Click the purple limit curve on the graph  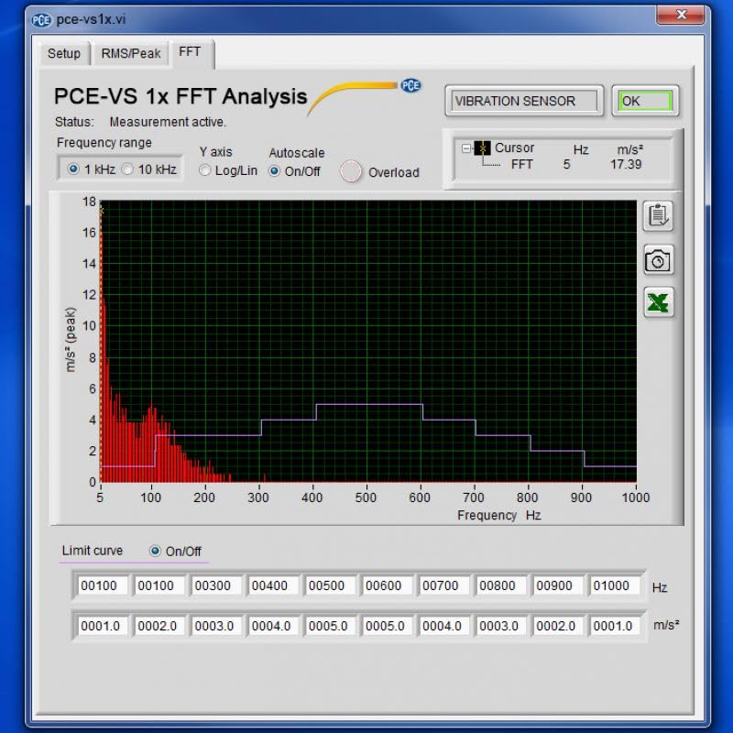(x=366, y=403)
